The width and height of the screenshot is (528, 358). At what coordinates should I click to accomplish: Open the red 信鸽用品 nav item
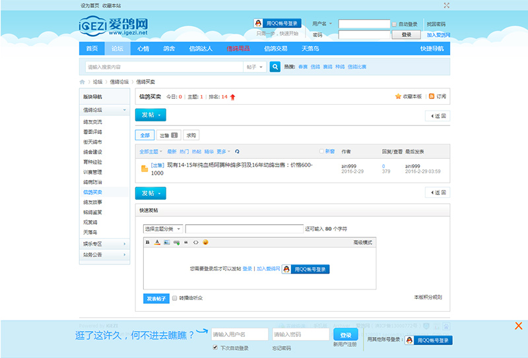pos(238,48)
